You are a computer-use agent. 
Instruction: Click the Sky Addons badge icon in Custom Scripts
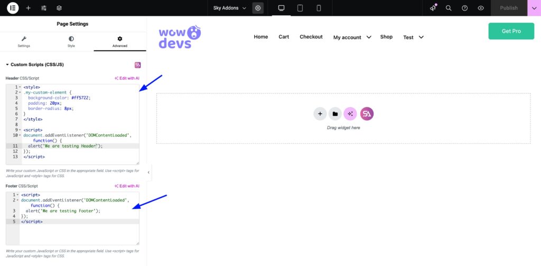pos(138,65)
